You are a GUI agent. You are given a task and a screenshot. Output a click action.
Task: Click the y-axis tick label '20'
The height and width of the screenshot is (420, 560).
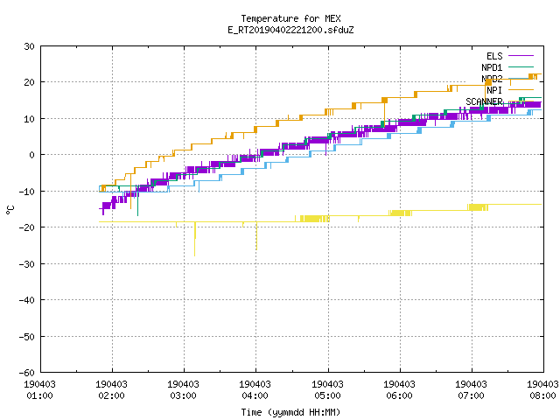click(29, 82)
